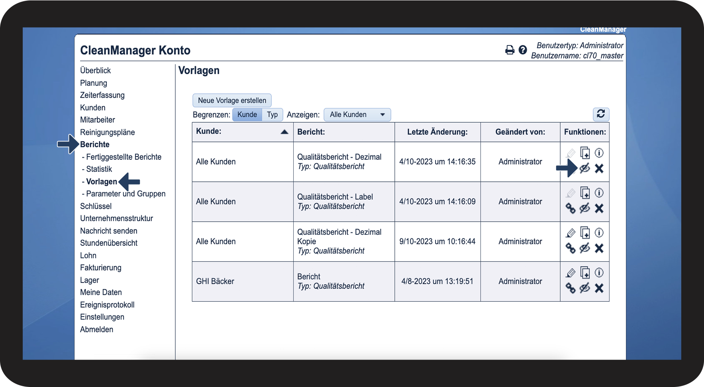
Task: Show info for GHI Bäcker Bericht
Action: tap(599, 273)
